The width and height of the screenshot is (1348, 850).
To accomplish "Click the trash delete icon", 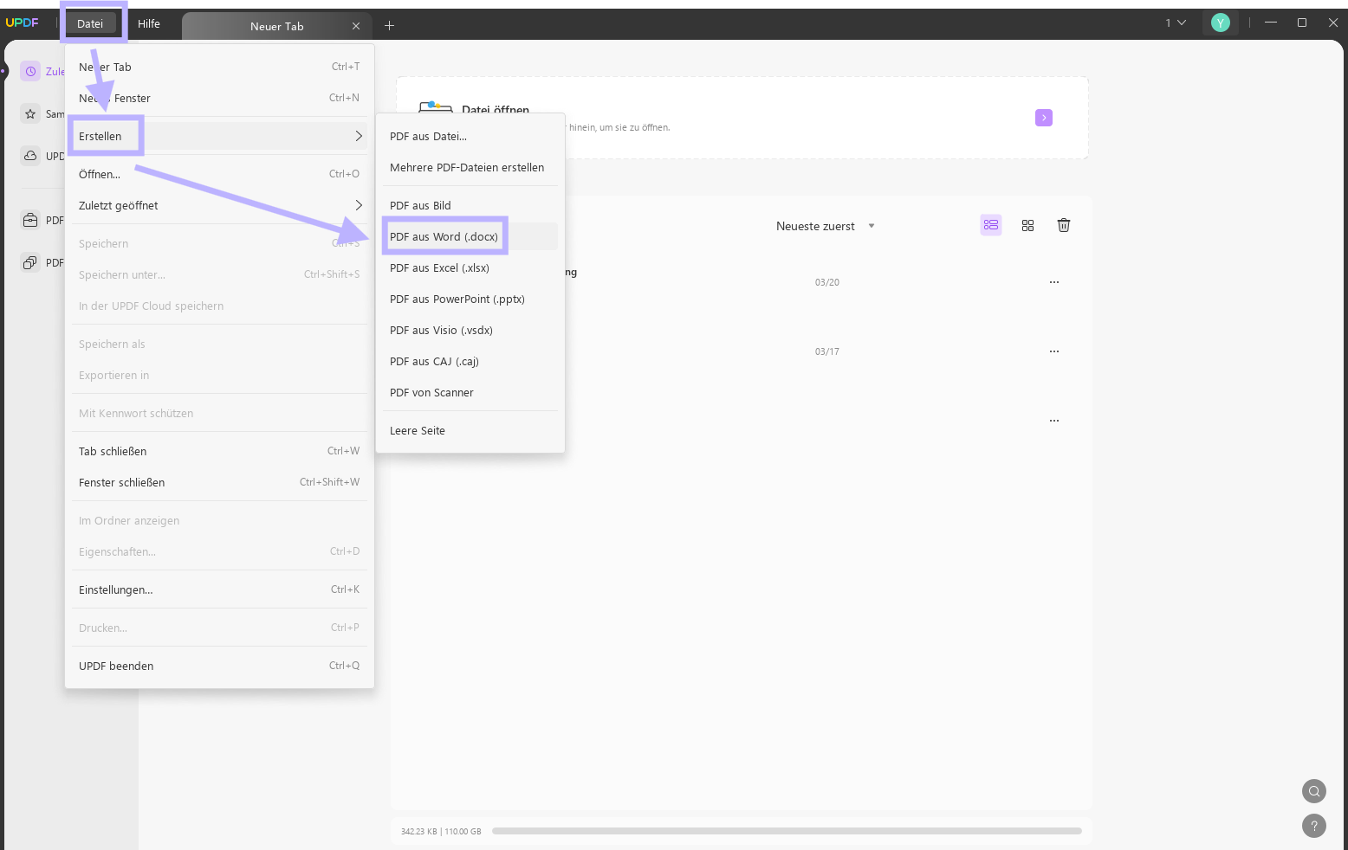I will (x=1064, y=225).
